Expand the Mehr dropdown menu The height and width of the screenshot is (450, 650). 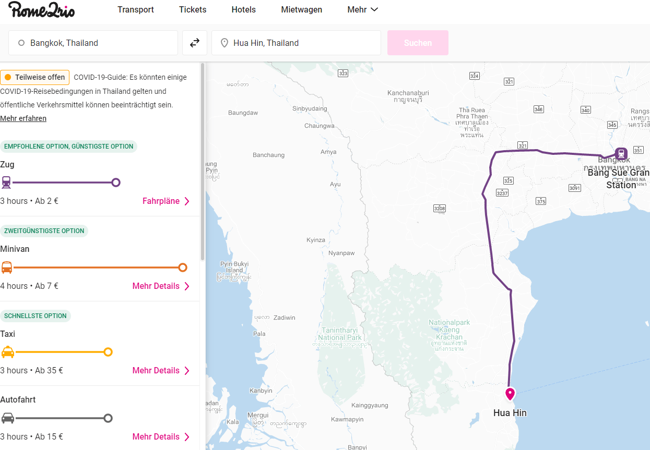tap(362, 9)
